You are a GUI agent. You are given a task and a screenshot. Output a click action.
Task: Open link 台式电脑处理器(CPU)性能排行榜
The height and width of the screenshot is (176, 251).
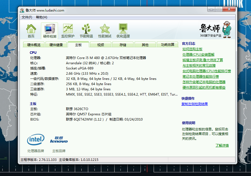coord(207,71)
